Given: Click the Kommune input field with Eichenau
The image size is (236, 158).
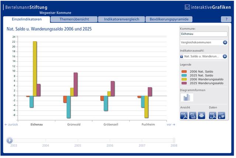Looking at the screenshot, I should pos(204,34).
